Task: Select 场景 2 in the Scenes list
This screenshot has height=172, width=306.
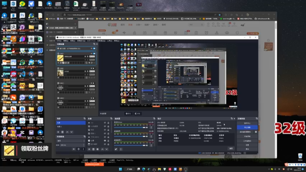Action: pos(71,127)
